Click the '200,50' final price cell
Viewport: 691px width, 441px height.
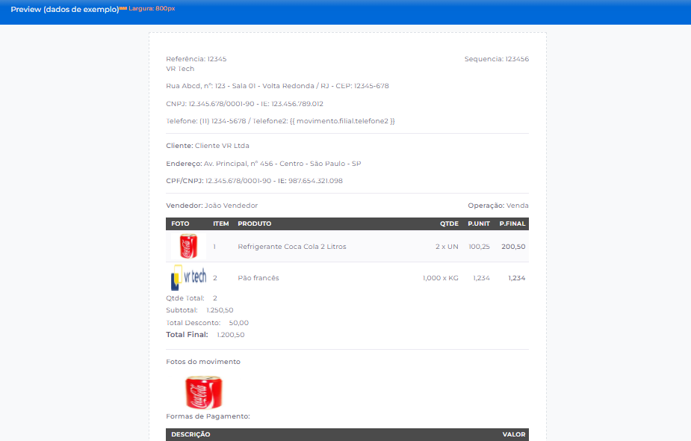[x=513, y=247]
